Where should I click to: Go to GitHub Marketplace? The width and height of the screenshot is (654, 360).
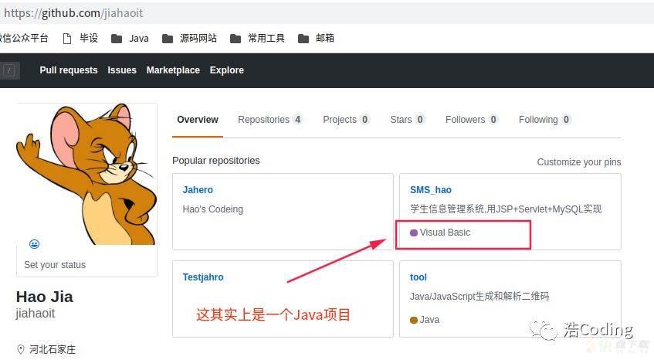coord(173,70)
